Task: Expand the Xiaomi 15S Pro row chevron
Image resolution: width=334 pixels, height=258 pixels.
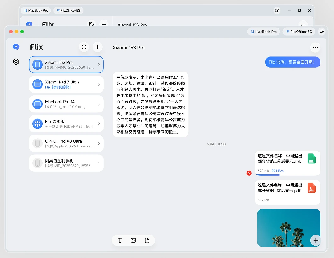Action: pyautogui.click(x=99, y=65)
